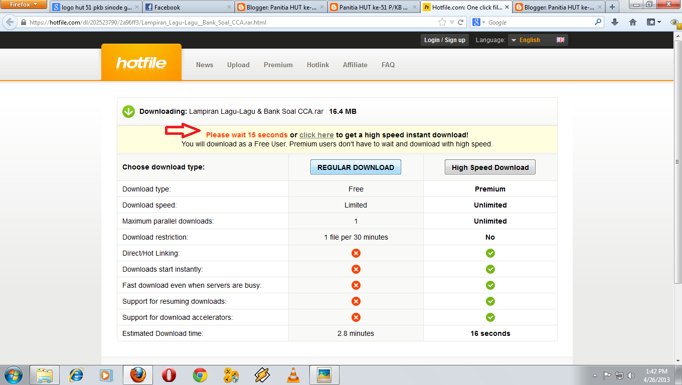
Task: Click the '16 seconds' premium estimate cell
Action: coord(490,333)
